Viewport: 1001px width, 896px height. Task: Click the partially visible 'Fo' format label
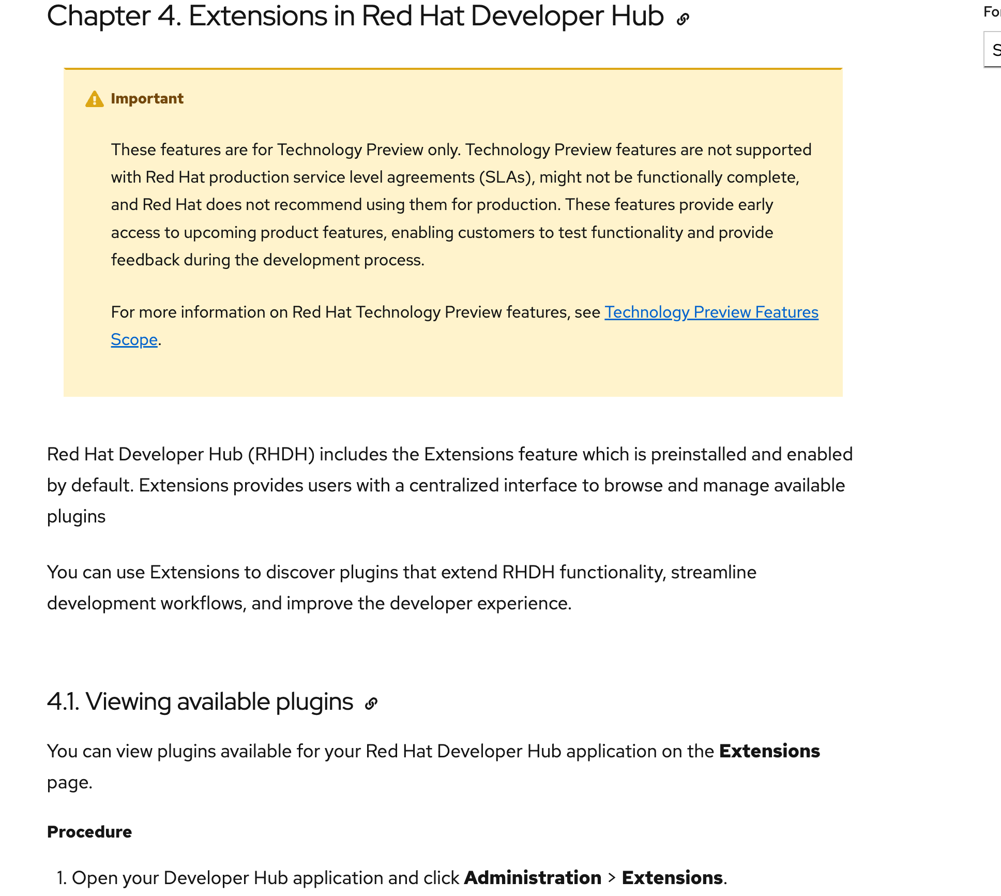coord(991,12)
